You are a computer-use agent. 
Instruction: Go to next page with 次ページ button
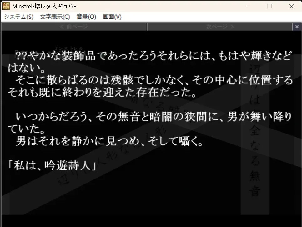coord(220,27)
